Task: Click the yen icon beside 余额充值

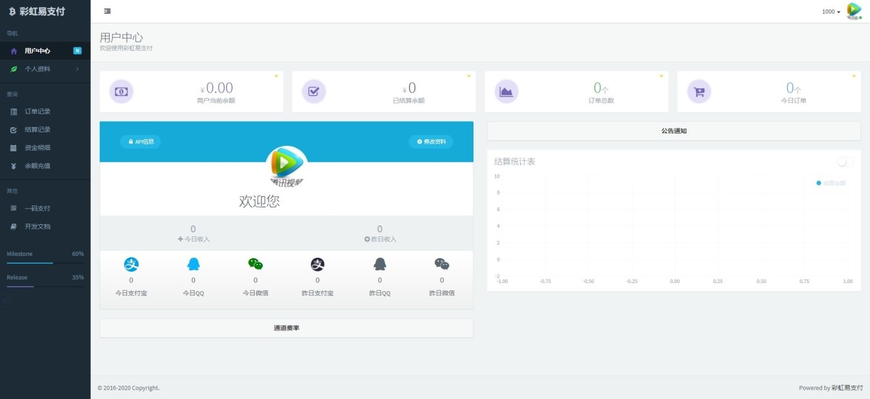Action: point(14,166)
